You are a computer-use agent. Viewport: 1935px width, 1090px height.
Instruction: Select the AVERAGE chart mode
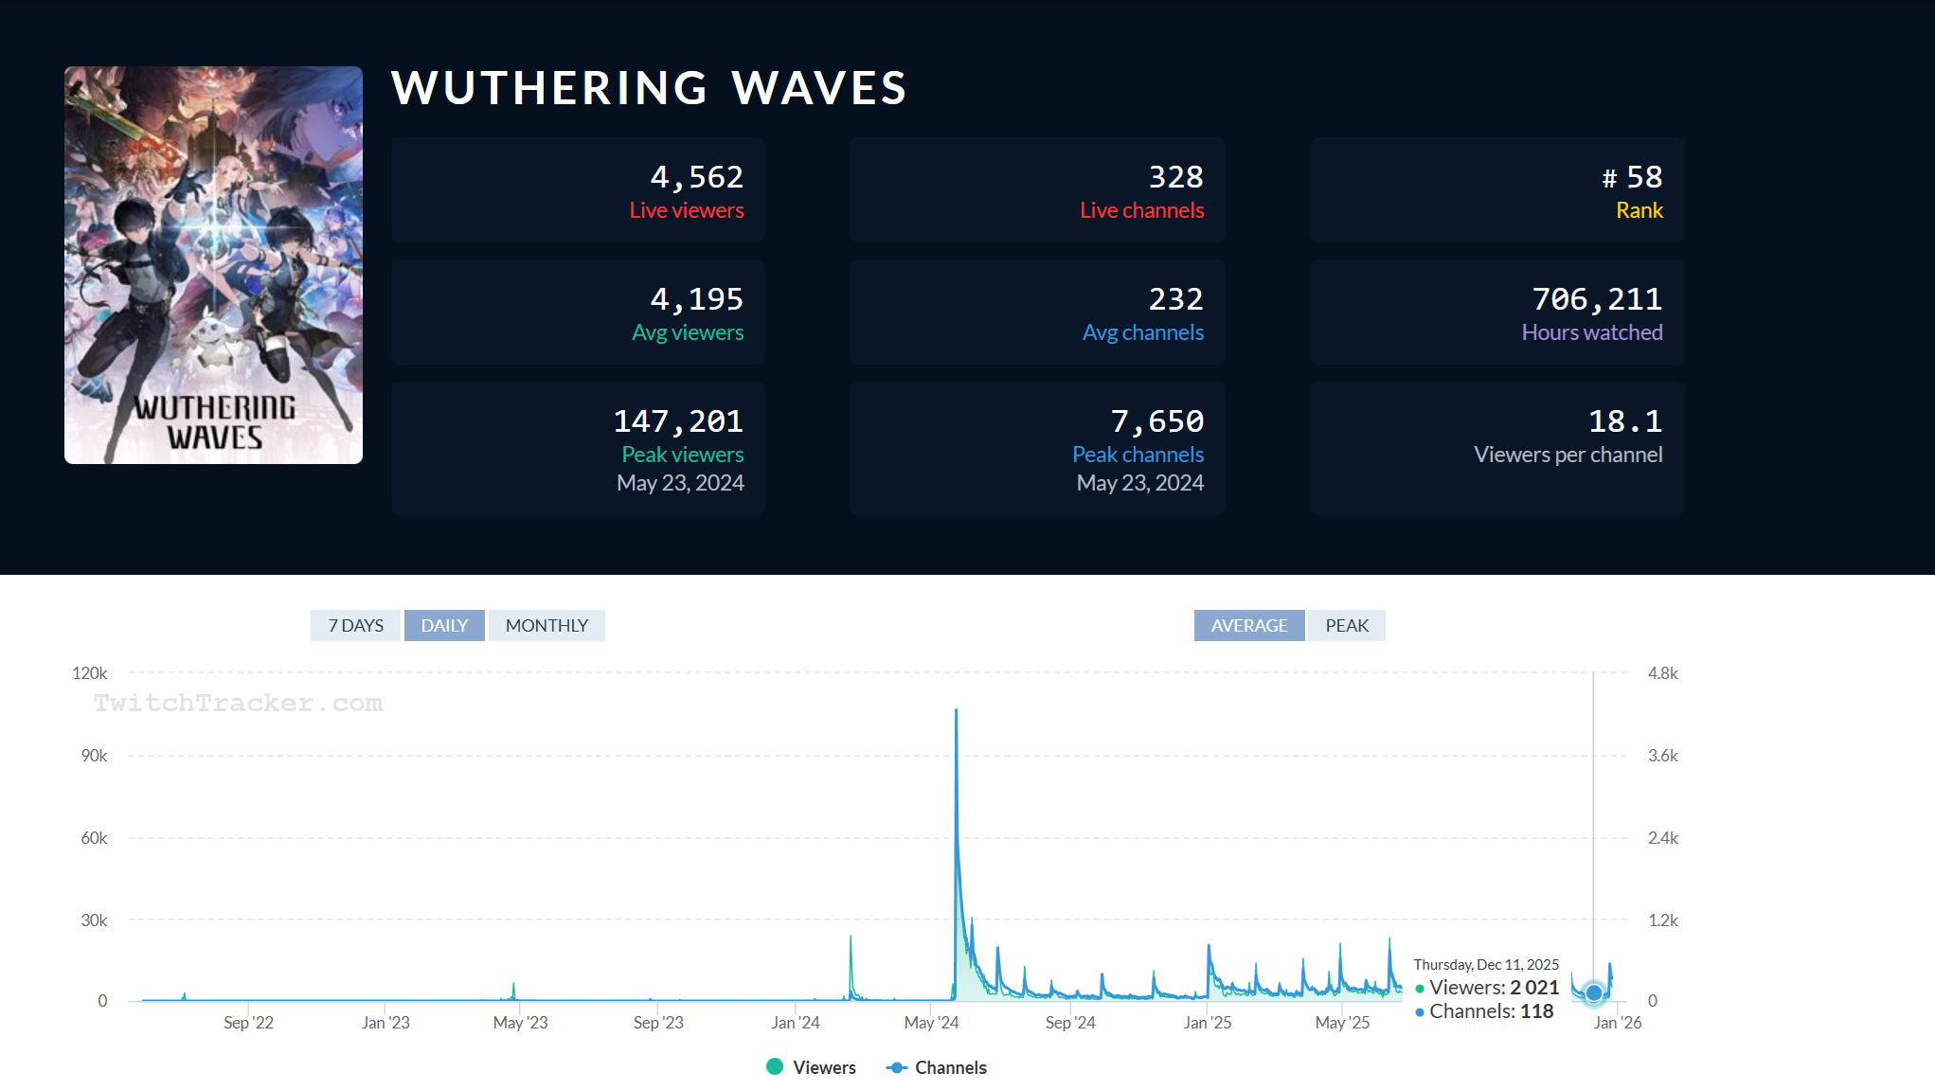[1248, 625]
